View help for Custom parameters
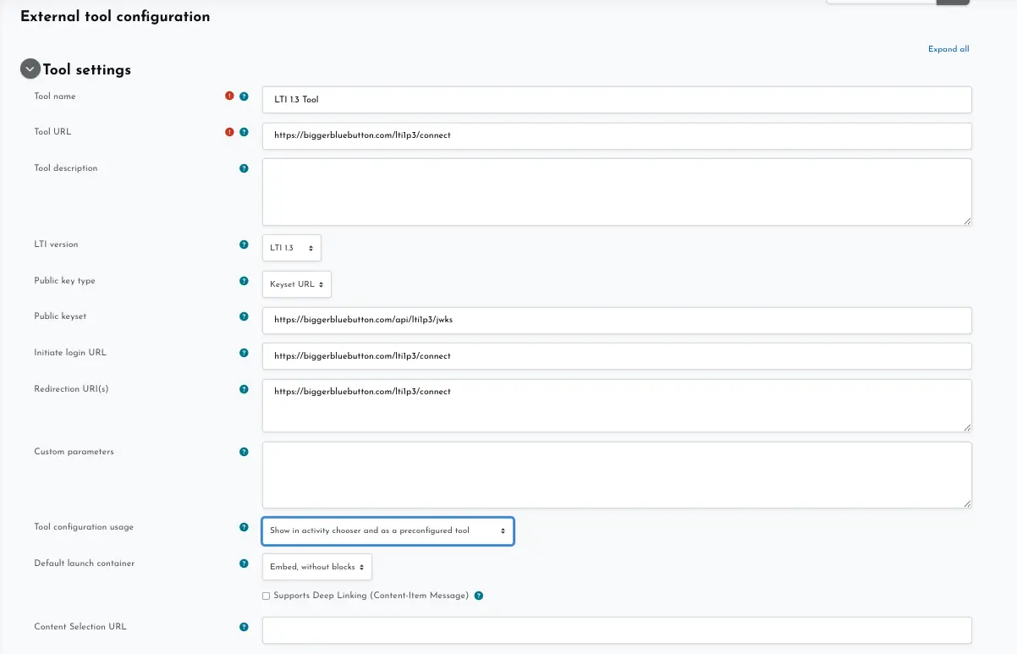 [244, 452]
